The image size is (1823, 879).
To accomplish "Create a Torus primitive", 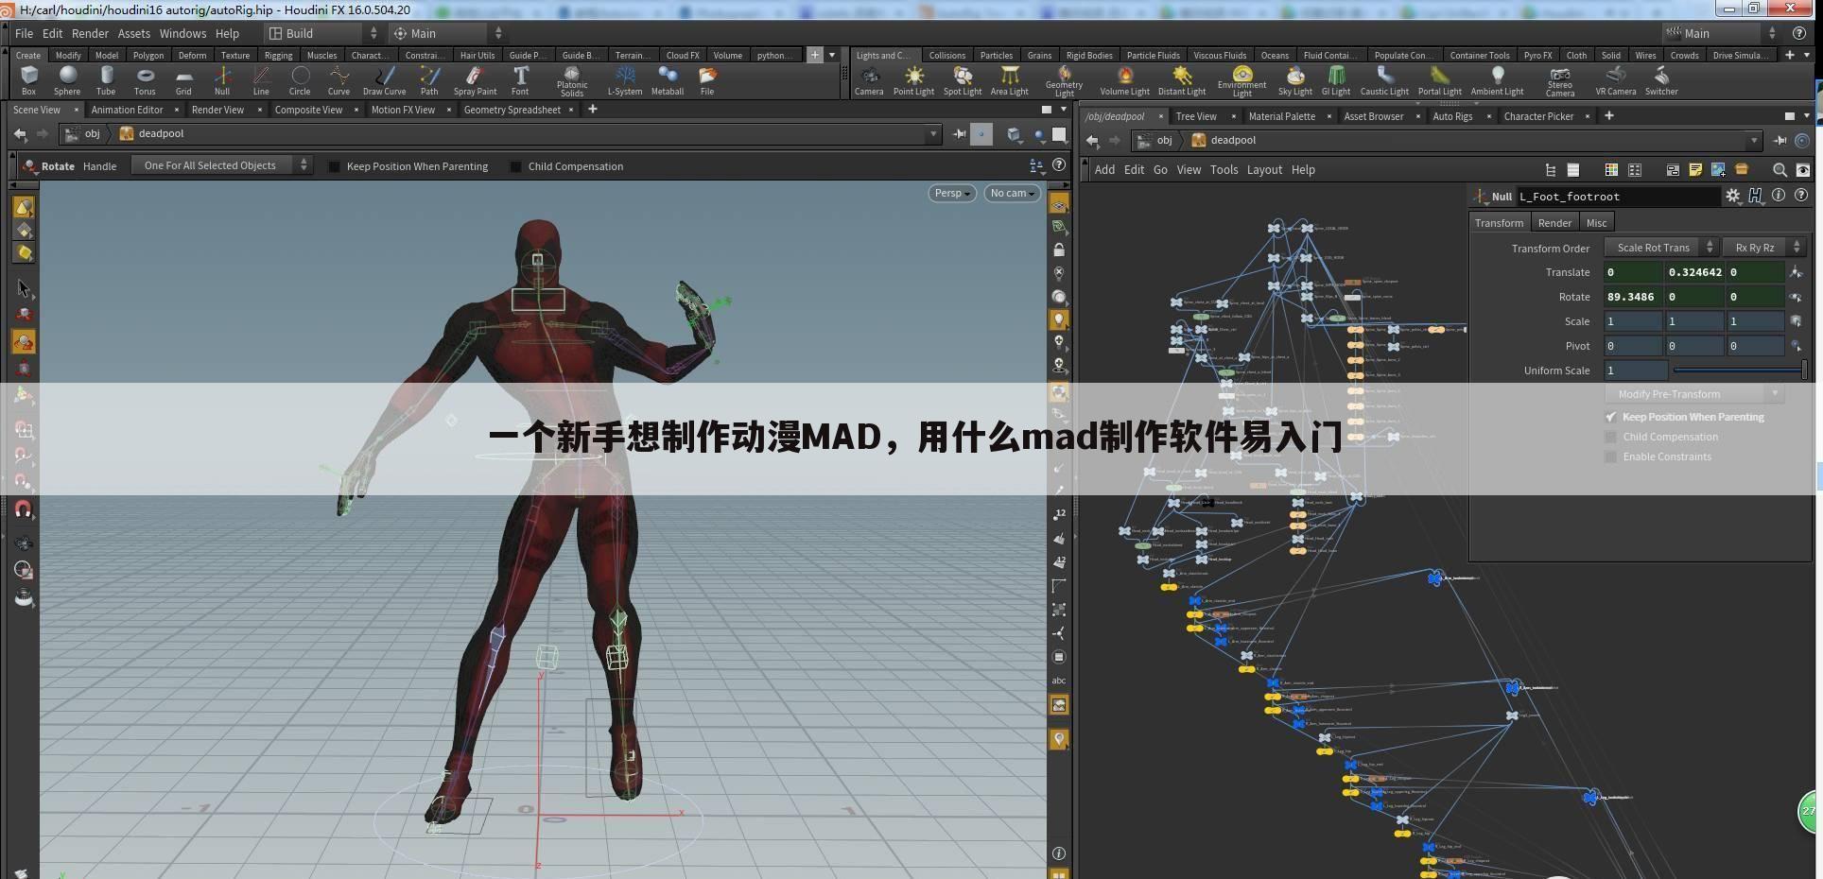I will pos(144,80).
